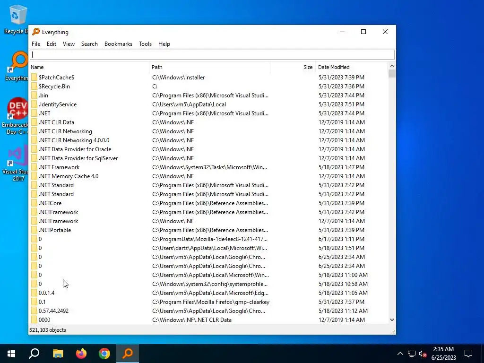Screen dimensions: 484x363
Task: Open taskbar search
Action: coord(34,354)
